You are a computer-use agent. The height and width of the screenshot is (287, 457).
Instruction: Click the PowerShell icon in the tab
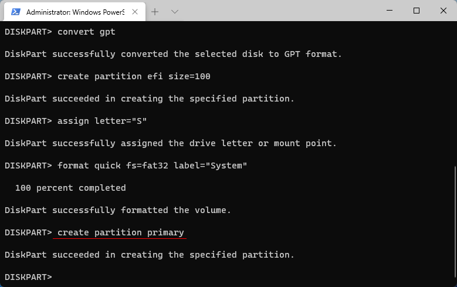pos(15,11)
